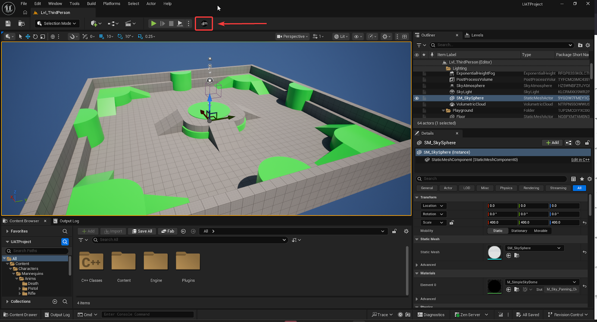Toggle rotation snapping icon next to 10°
Image resolution: width=597 pixels, height=322 pixels.
tap(120, 37)
